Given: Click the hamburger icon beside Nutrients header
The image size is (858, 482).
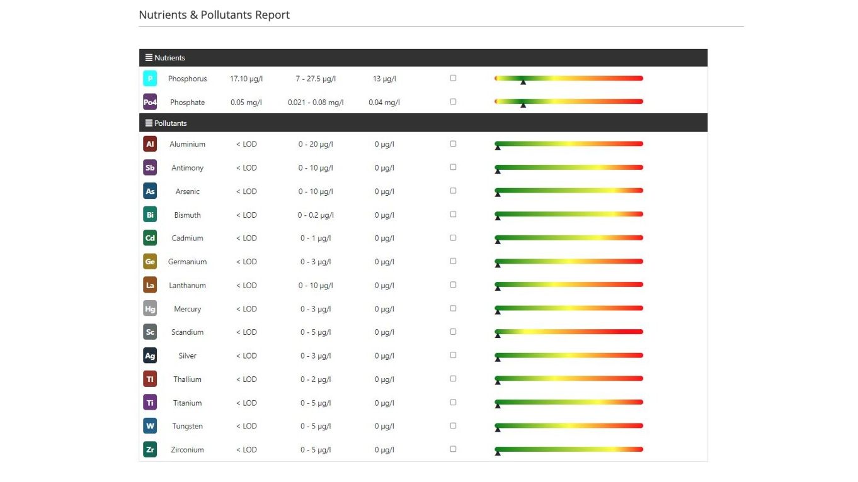Looking at the screenshot, I should click(x=149, y=57).
